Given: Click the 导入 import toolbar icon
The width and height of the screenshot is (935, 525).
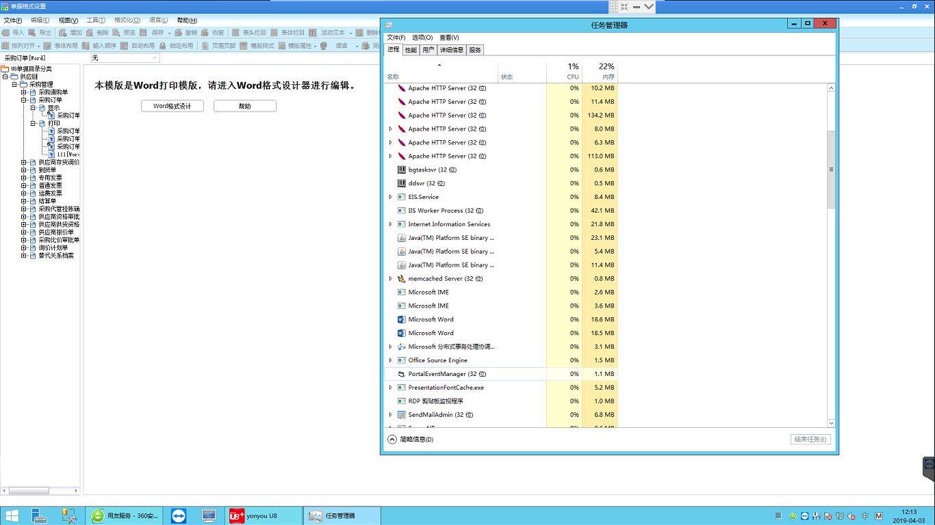Looking at the screenshot, I should coord(6,32).
